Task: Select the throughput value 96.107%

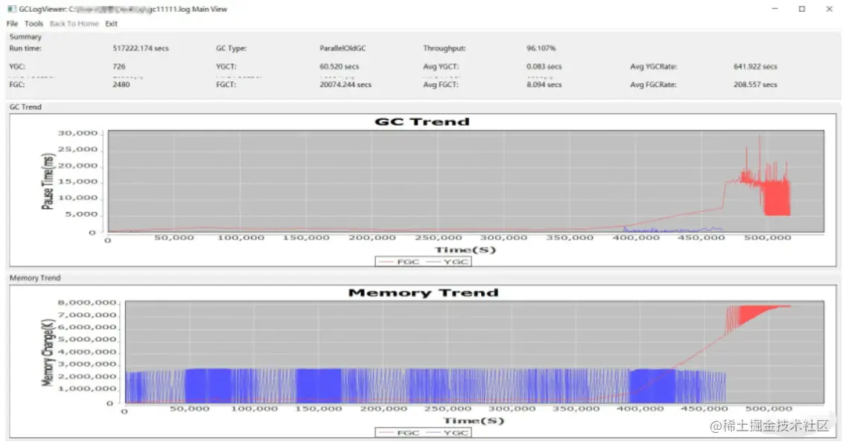Action: pyautogui.click(x=541, y=48)
